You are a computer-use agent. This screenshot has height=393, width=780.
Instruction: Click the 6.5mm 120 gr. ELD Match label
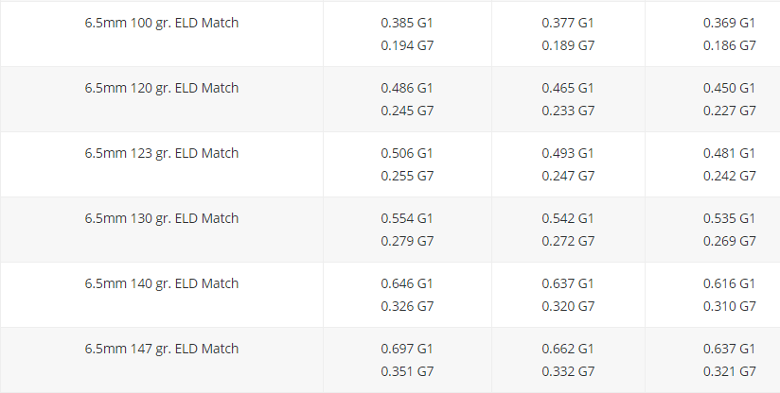(162, 88)
